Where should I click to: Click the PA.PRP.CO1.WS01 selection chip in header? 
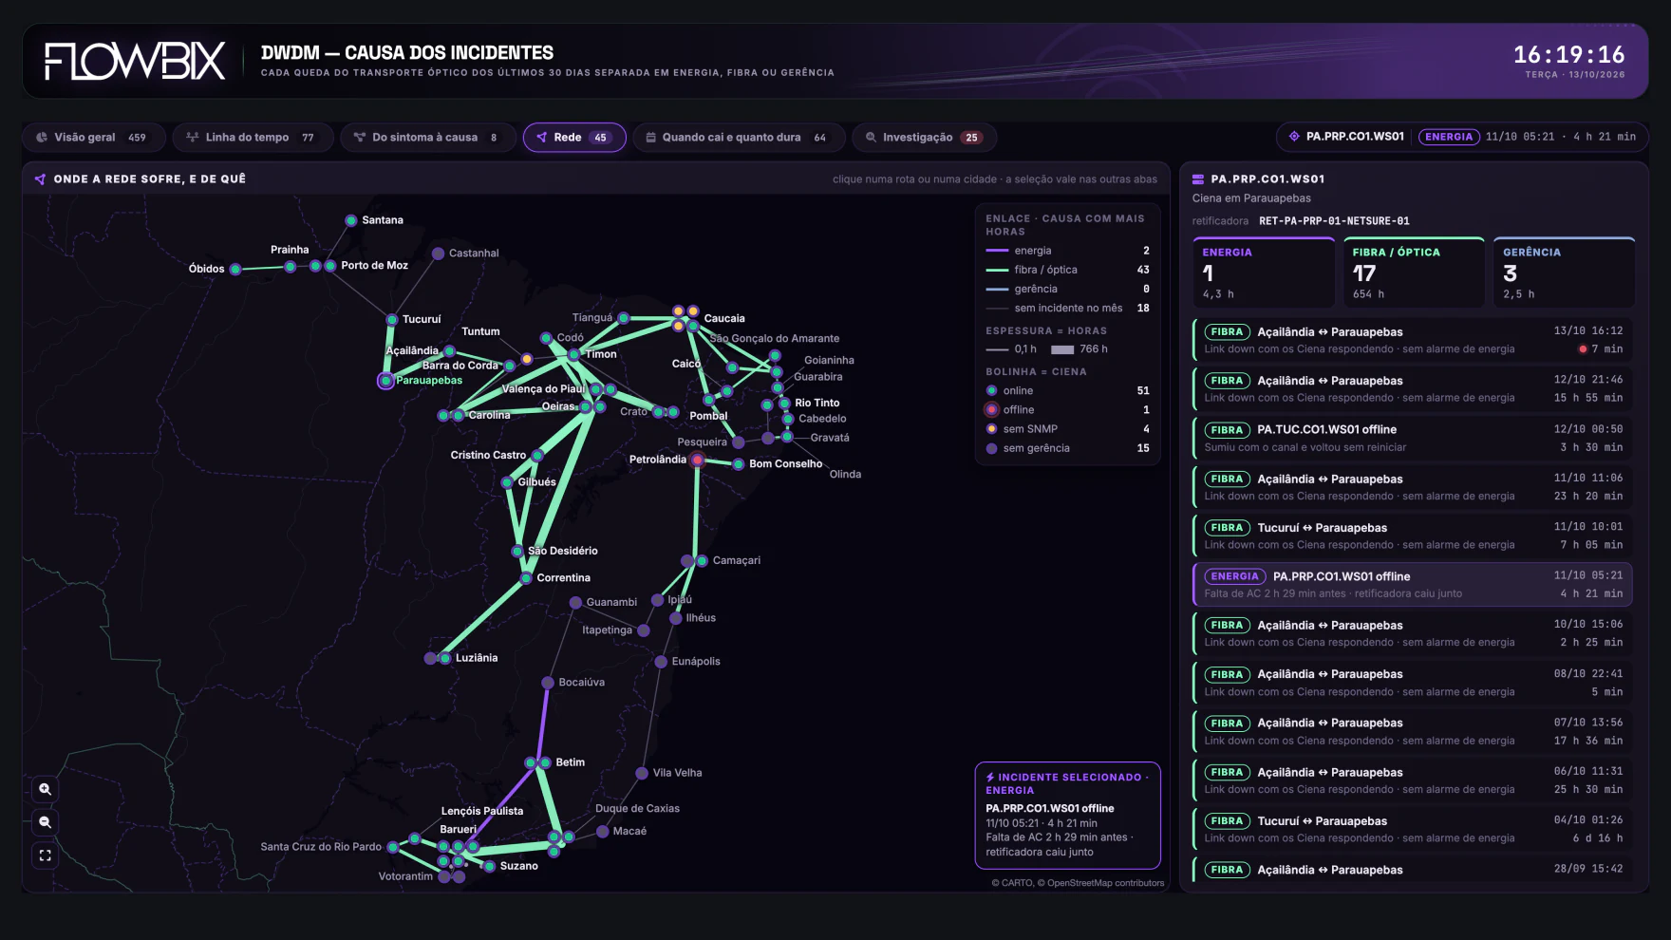[1462, 137]
